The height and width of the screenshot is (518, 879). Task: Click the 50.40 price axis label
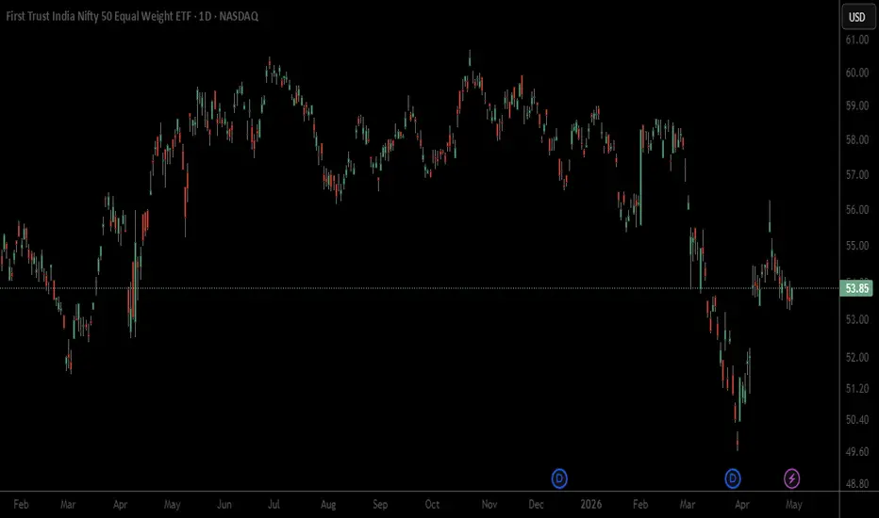pyautogui.click(x=857, y=419)
